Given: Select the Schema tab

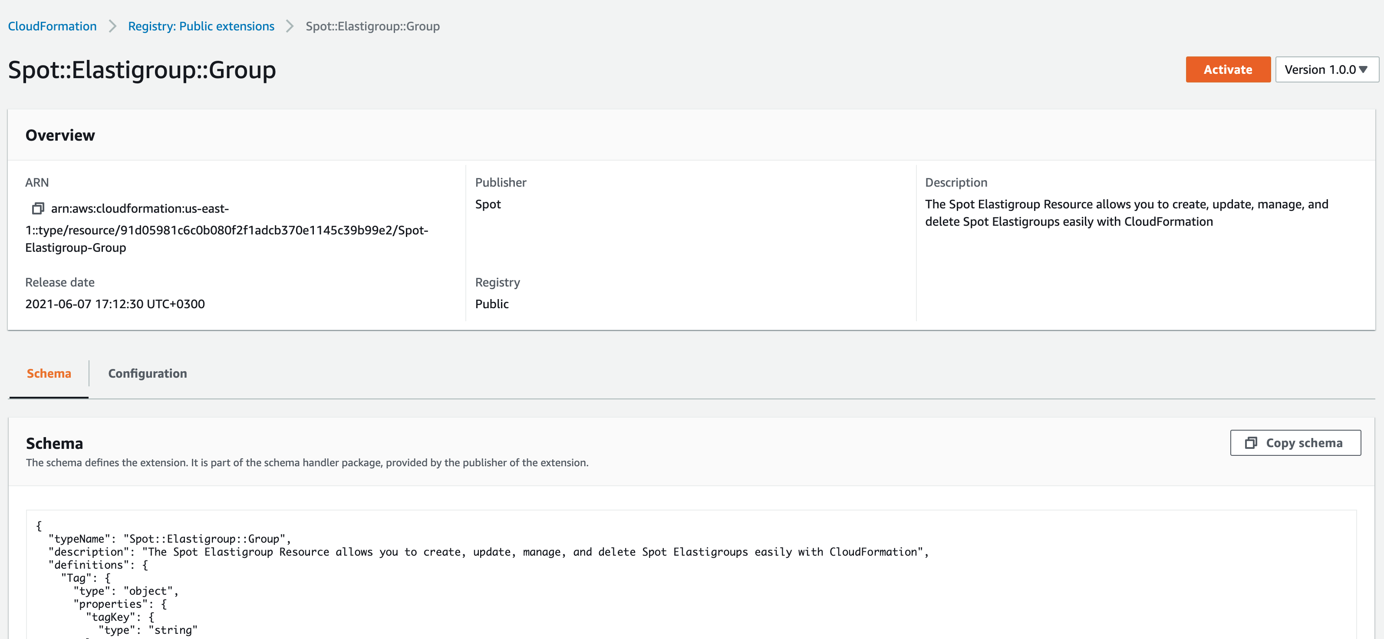Looking at the screenshot, I should (49, 373).
